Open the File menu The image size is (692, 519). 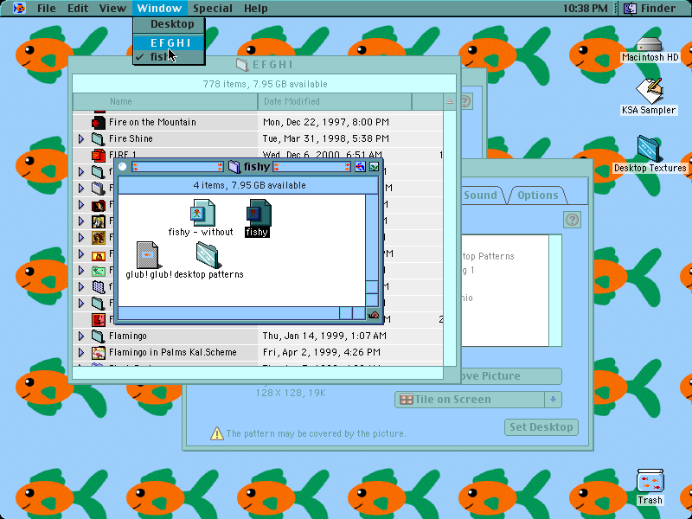click(x=47, y=8)
